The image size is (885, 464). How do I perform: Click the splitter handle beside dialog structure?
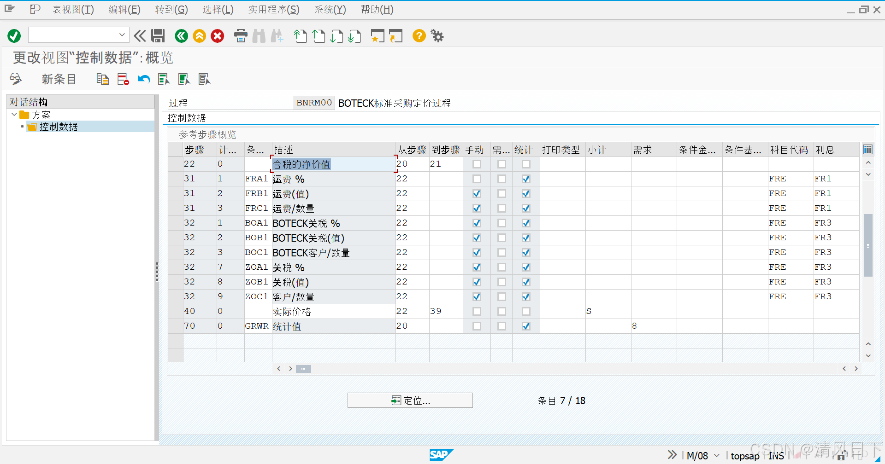tap(157, 272)
